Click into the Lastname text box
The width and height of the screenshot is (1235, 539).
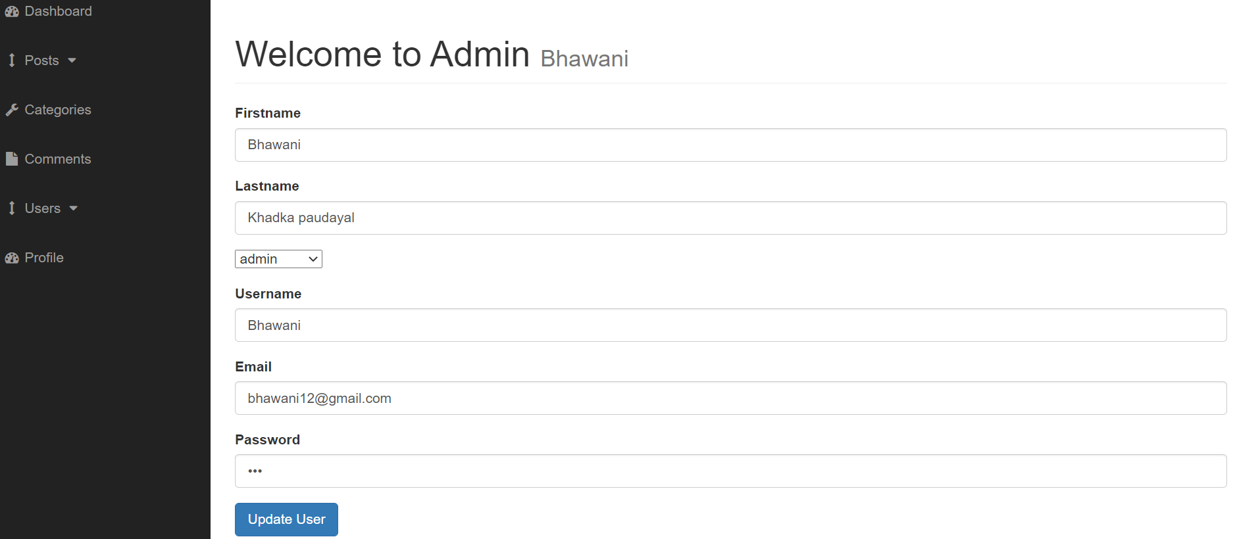pos(730,218)
